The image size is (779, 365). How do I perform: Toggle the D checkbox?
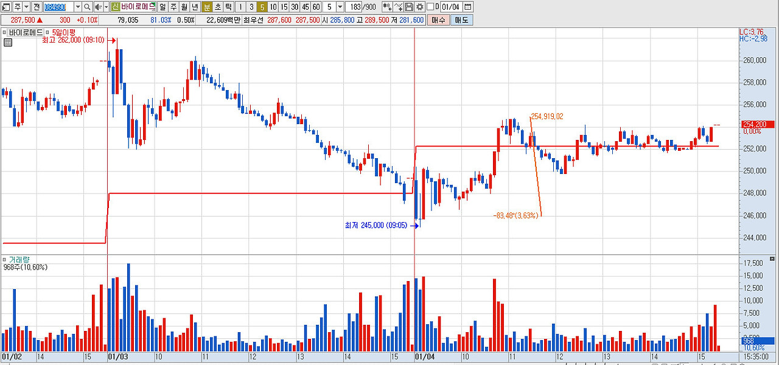pyautogui.click(x=430, y=7)
